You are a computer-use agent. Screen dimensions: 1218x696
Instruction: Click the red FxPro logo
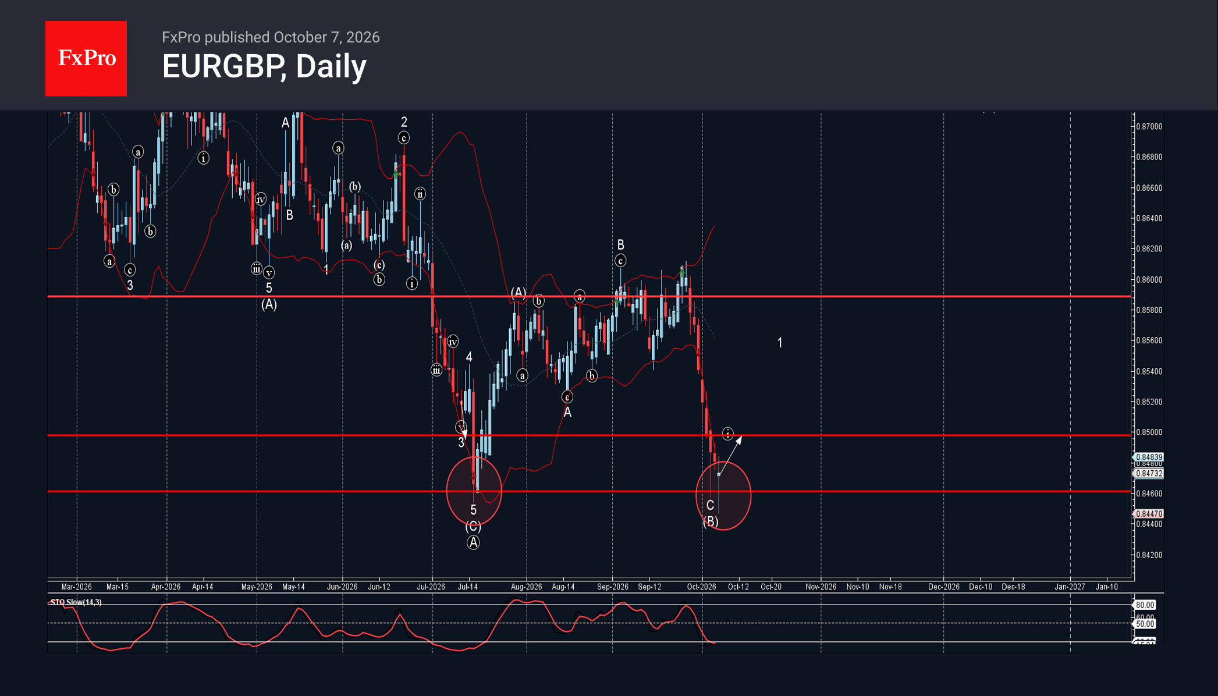(86, 58)
